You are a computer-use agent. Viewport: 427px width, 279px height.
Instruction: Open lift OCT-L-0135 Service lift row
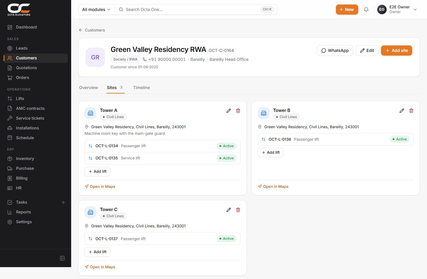coord(162,158)
